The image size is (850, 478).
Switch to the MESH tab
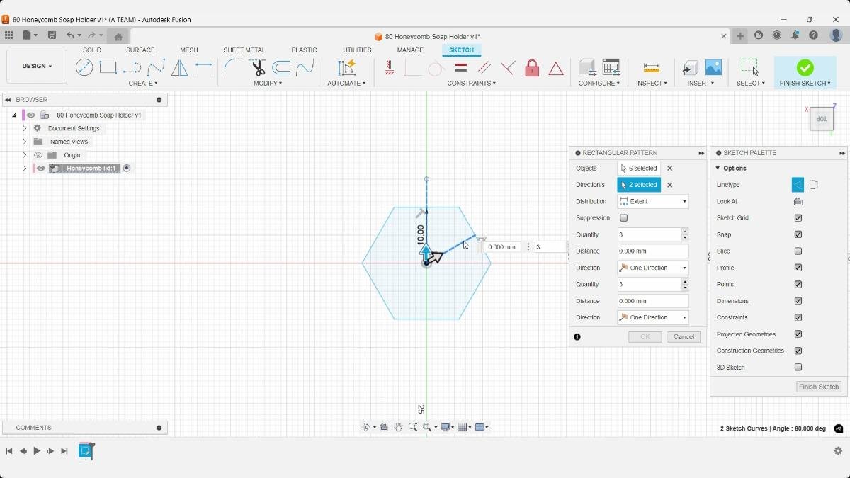(x=189, y=50)
